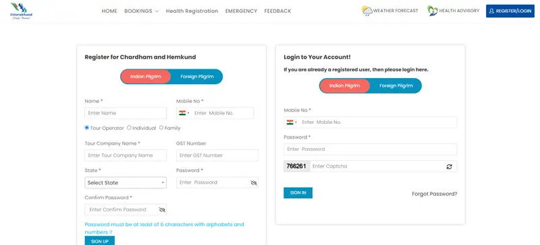The width and height of the screenshot is (540, 245).
Task: Open the Forgot Password link
Action: pos(435,194)
